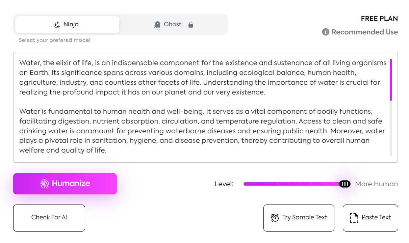
Task: Click the paste icon on the Paste Text button
Action: pyautogui.click(x=354, y=218)
